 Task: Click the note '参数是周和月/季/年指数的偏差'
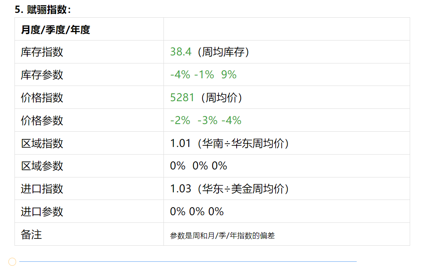point(222,236)
